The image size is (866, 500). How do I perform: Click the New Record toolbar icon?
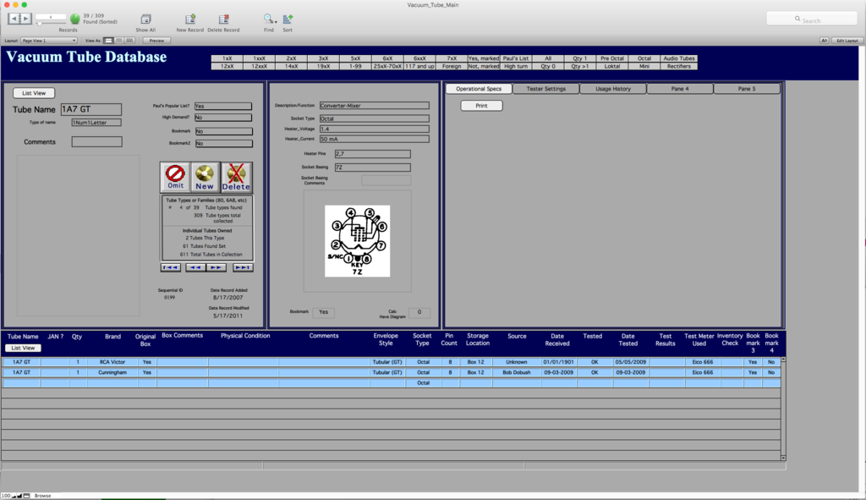(x=190, y=19)
